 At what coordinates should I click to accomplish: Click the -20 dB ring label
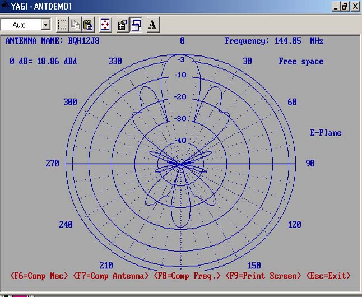180,97
